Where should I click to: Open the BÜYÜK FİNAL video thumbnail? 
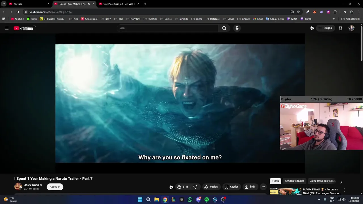(x=286, y=191)
